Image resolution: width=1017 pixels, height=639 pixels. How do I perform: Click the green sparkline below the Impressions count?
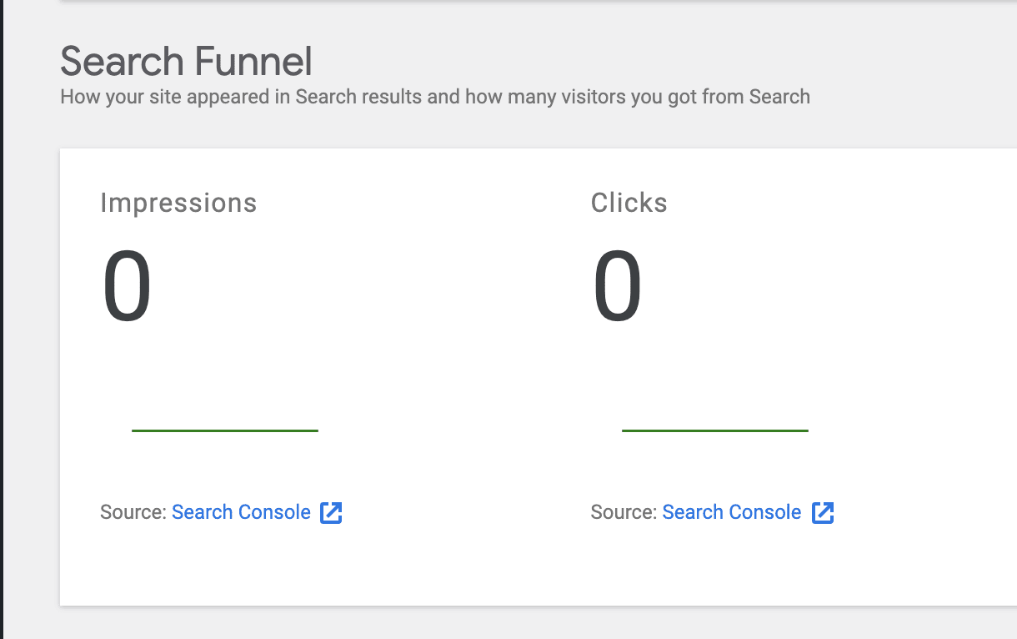click(224, 430)
